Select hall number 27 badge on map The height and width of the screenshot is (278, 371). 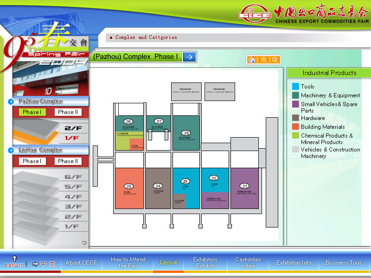point(159,121)
